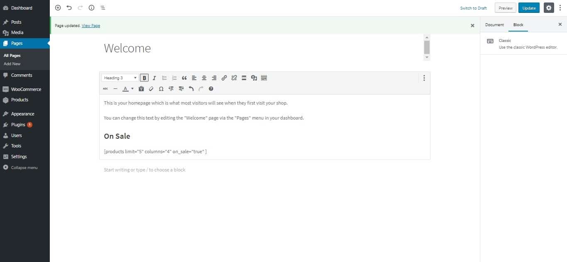Toggle the paste as text icon
This screenshot has width=567, height=262.
pos(141,88)
